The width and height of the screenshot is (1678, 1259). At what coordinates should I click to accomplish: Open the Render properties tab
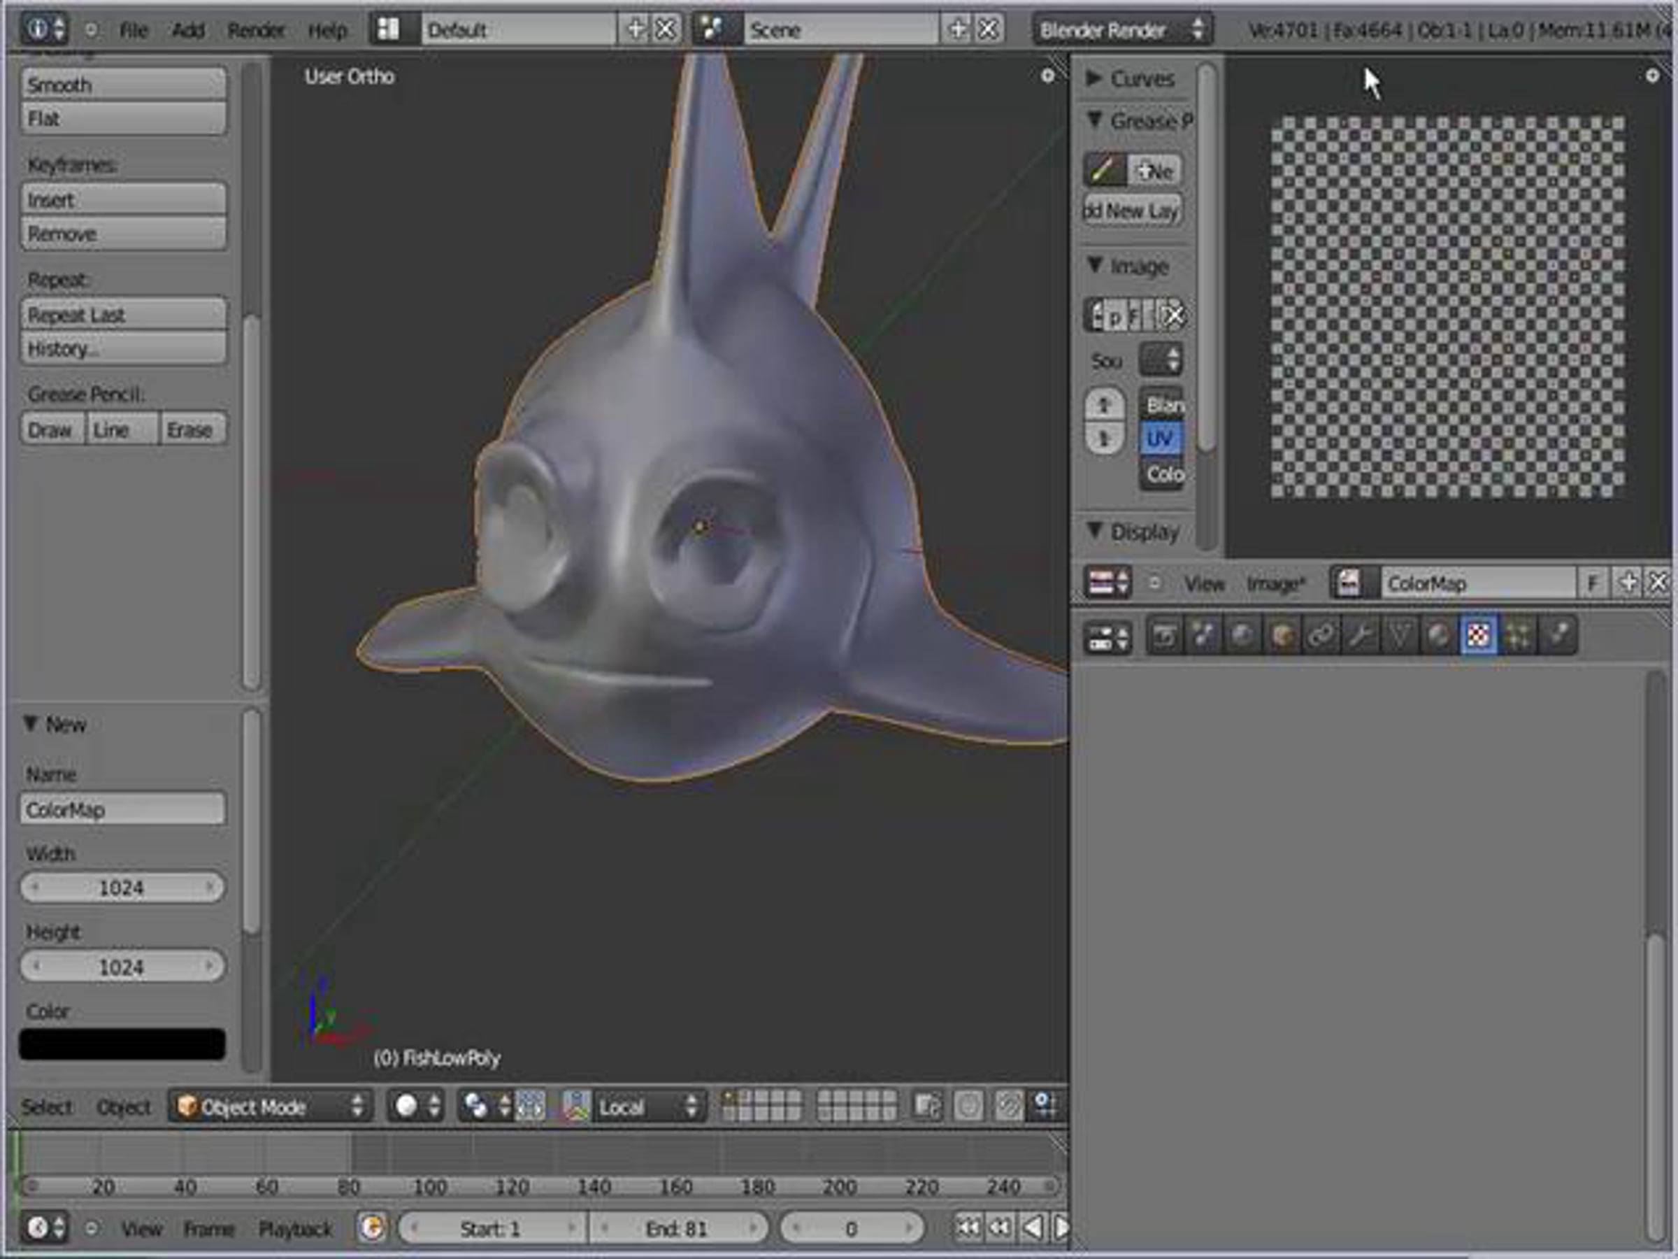tap(1164, 635)
